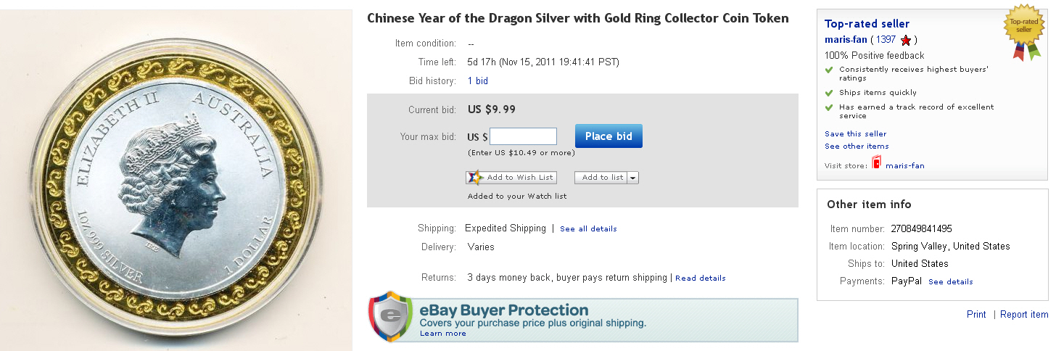Screen dimensions: 1056x351
Task: Click the Wish List star icon
Action: (x=475, y=177)
